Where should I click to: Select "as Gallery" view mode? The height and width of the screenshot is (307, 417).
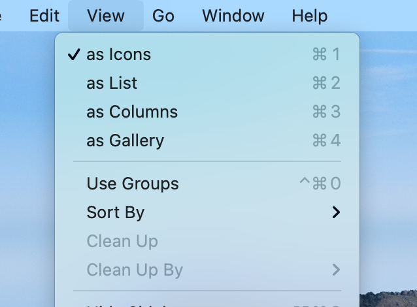(207, 140)
